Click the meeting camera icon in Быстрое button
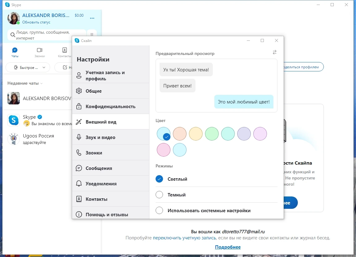The image size is (356, 257). click(x=16, y=67)
